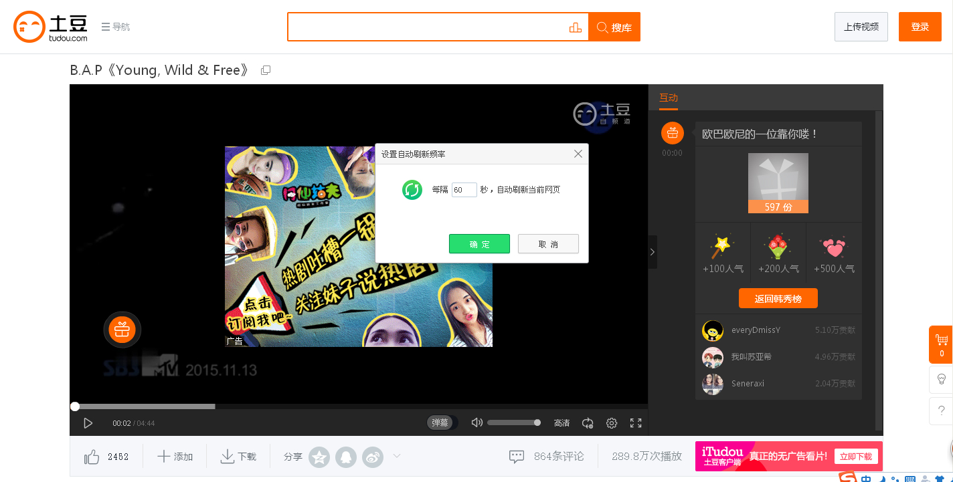Click the green refresh icon in the dialog

[412, 190]
